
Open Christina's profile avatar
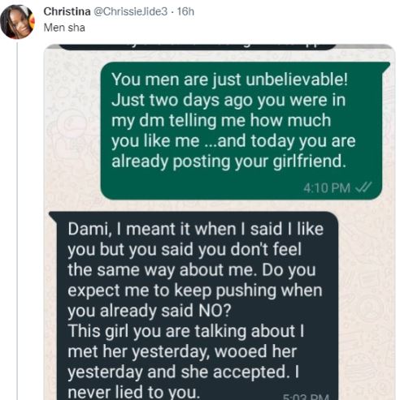coord(18,22)
